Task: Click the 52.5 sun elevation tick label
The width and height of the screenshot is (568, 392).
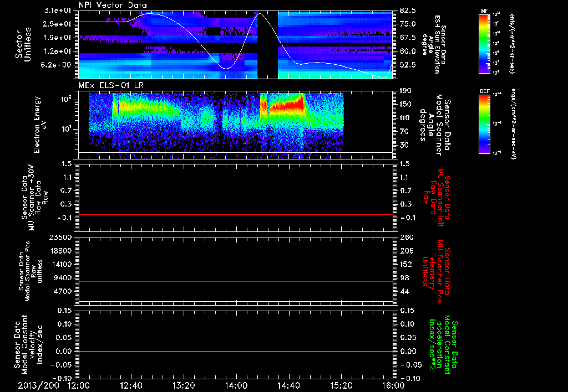Action: 408,65
